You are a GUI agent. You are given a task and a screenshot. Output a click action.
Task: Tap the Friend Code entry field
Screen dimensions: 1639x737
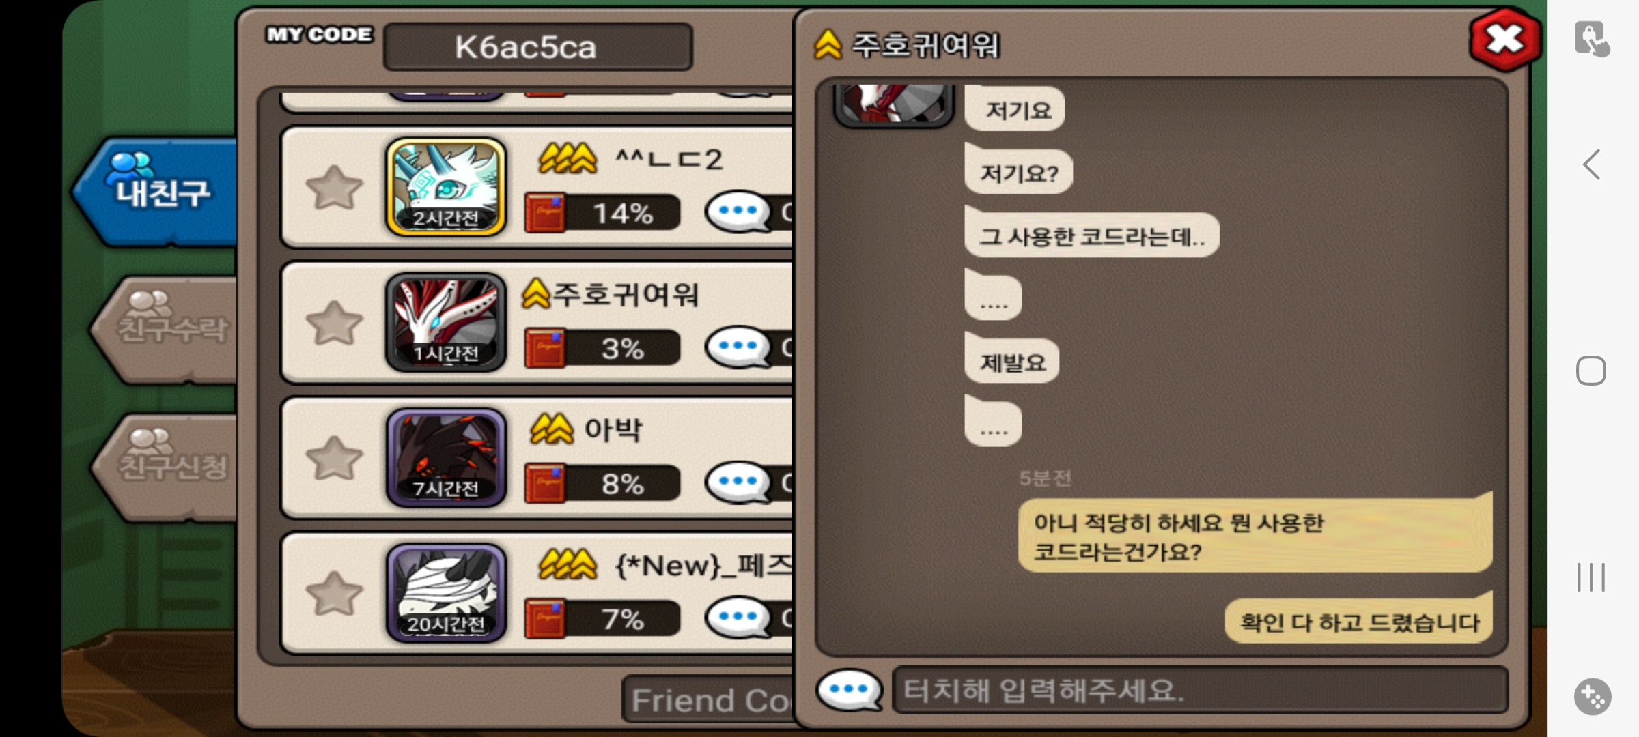(708, 700)
